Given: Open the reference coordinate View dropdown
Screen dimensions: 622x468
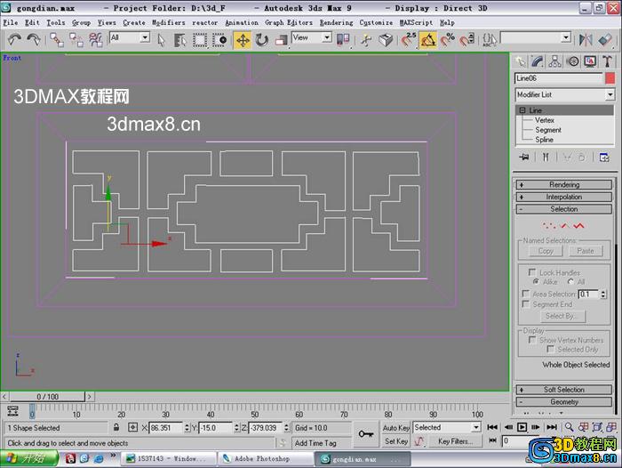Looking at the screenshot, I should point(326,37).
